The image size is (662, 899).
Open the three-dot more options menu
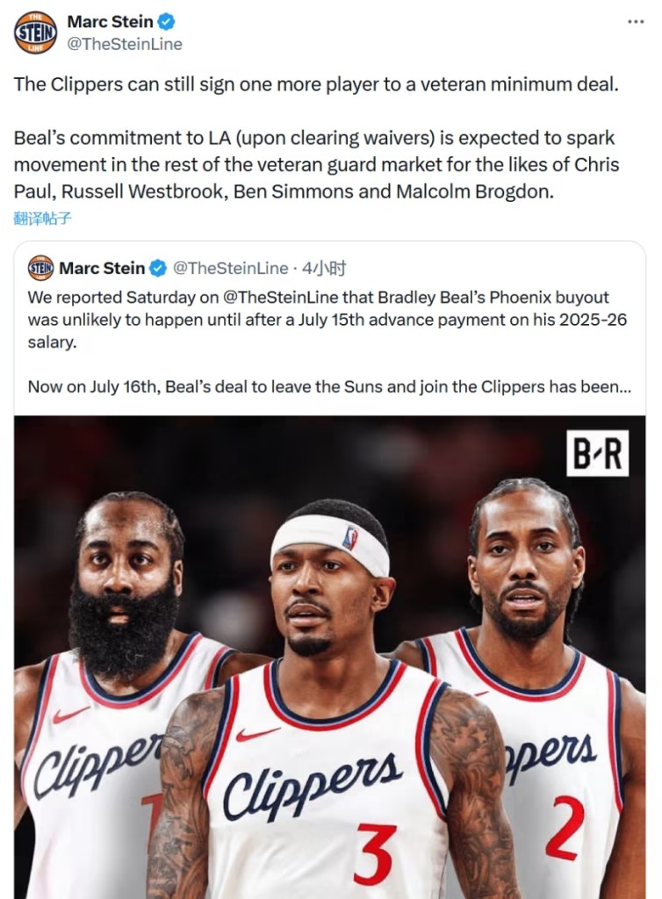point(636,22)
